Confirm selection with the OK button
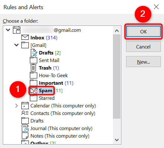The width and height of the screenshot is (164, 148). click(143, 31)
